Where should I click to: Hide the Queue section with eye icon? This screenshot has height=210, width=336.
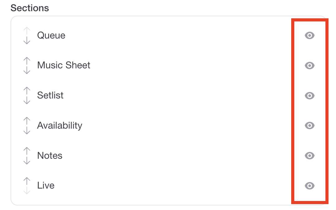[x=309, y=36]
